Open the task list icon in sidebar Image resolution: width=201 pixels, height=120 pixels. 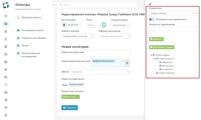coord(6,85)
